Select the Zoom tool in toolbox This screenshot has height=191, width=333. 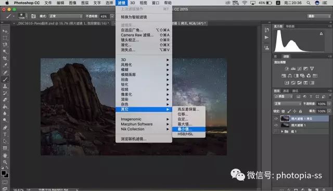5,162
